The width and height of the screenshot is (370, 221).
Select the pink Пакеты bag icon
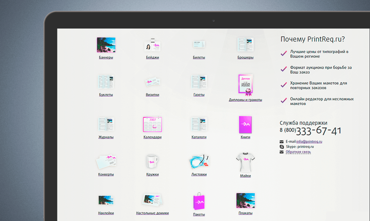(199, 201)
